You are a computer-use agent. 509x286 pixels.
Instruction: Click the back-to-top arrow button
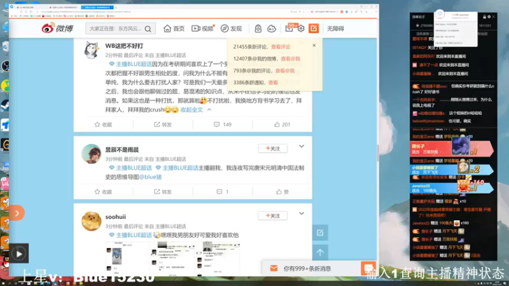(x=320, y=252)
